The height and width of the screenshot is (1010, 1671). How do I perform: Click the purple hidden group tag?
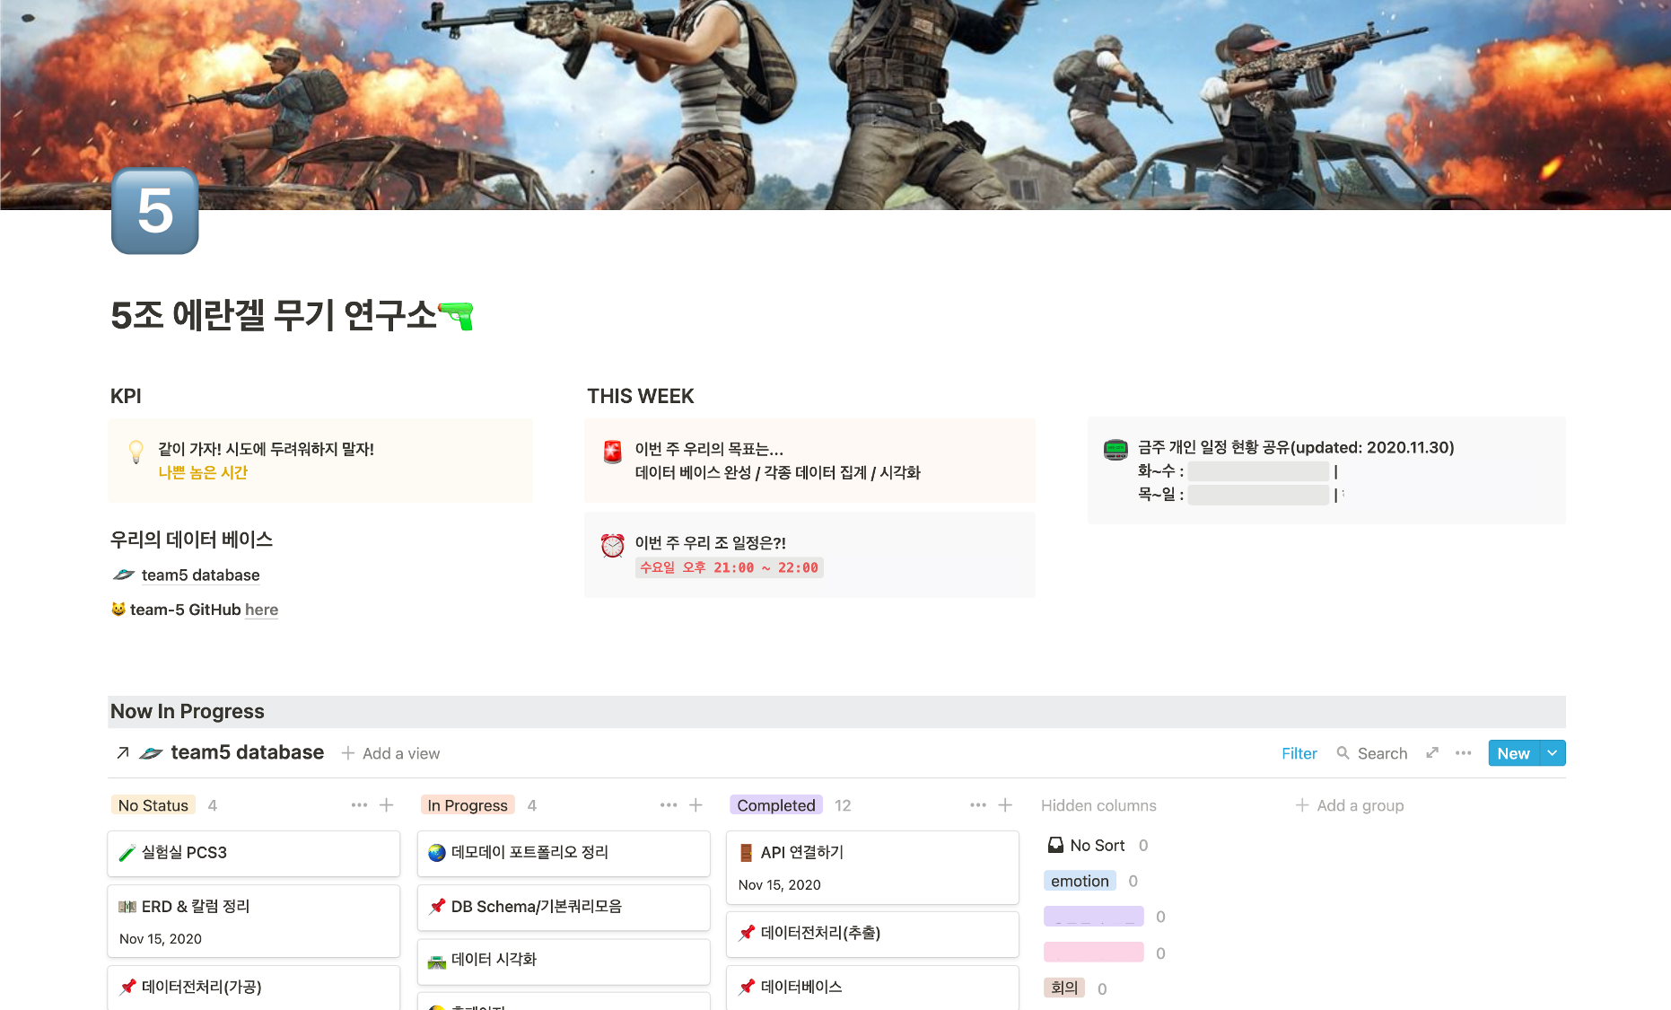(x=1094, y=917)
